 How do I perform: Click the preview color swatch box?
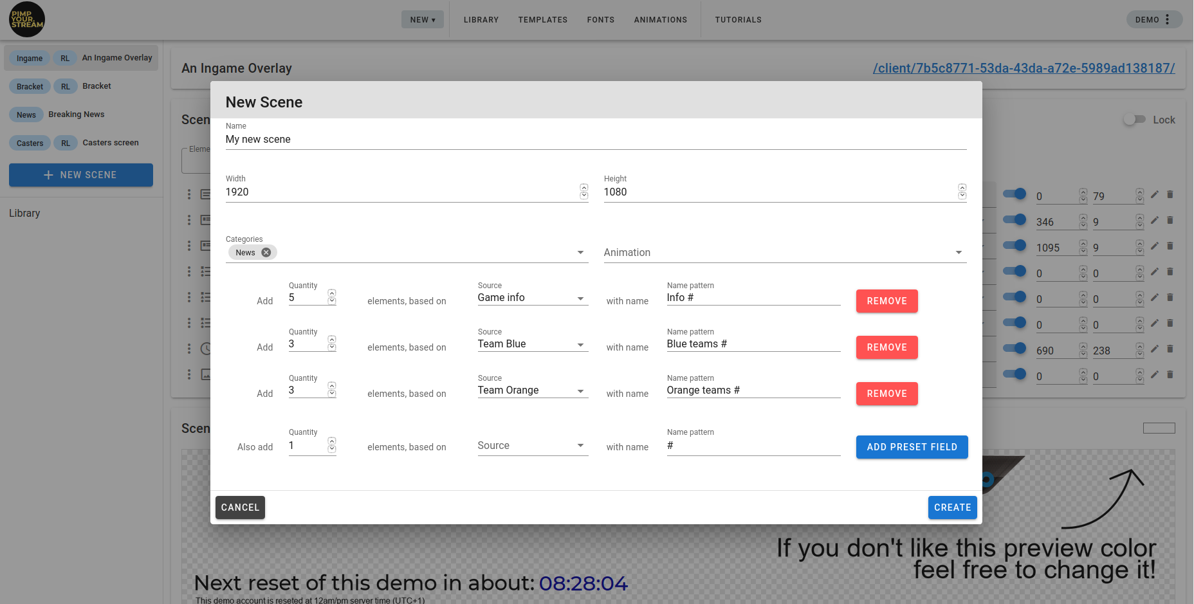[1159, 428]
